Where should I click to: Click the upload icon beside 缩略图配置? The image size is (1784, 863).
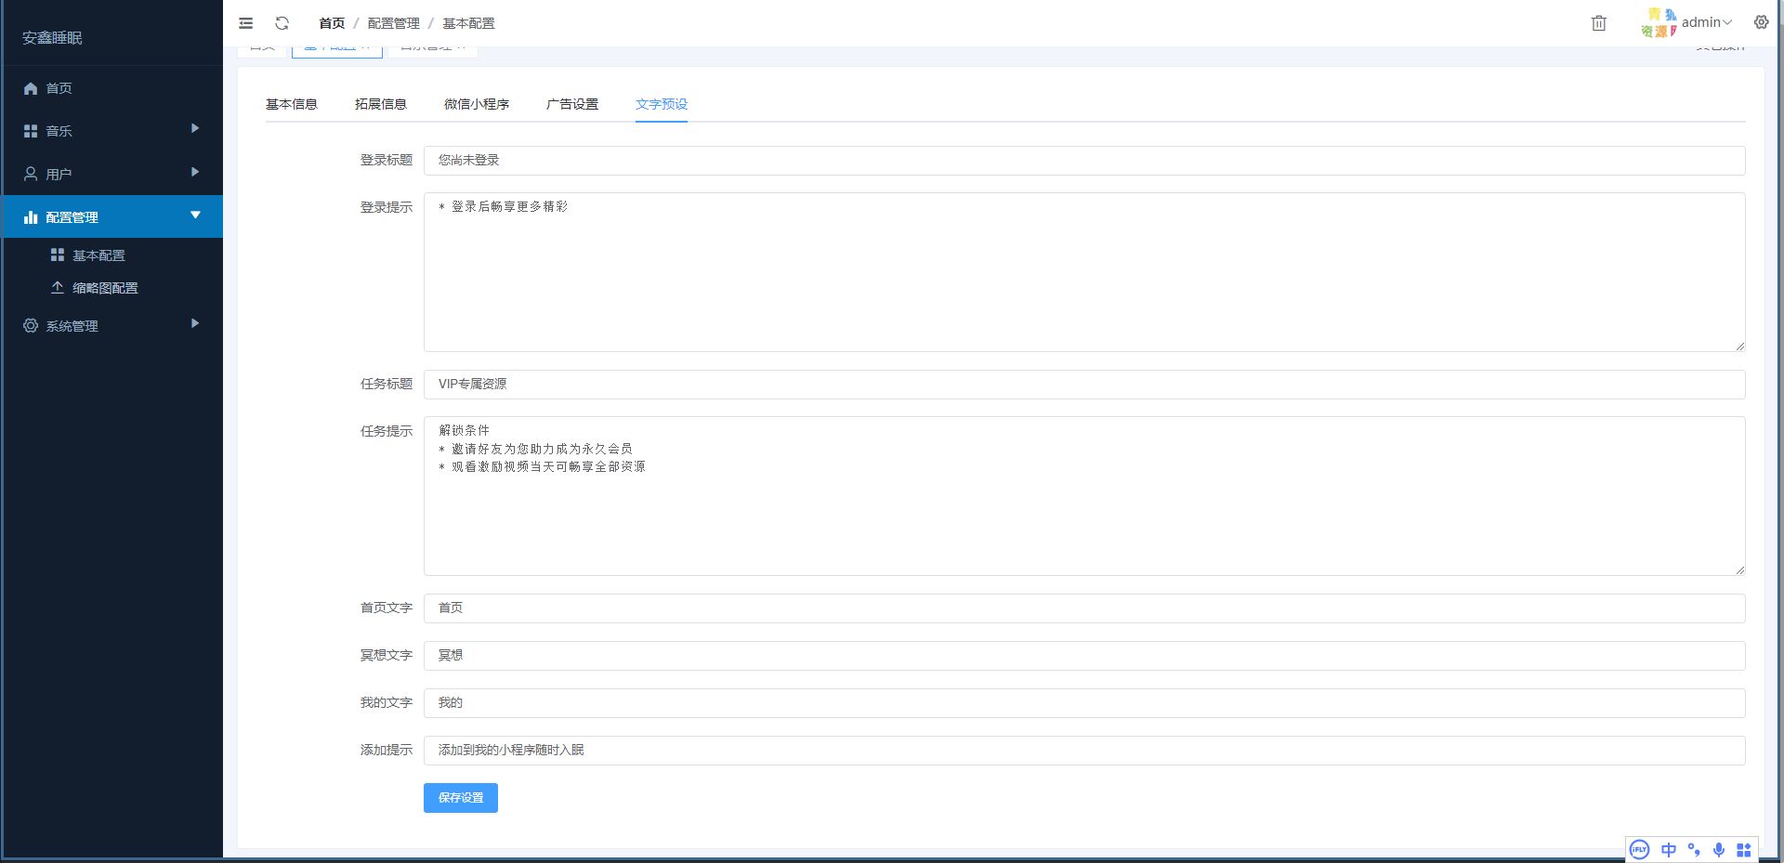pyautogui.click(x=58, y=287)
